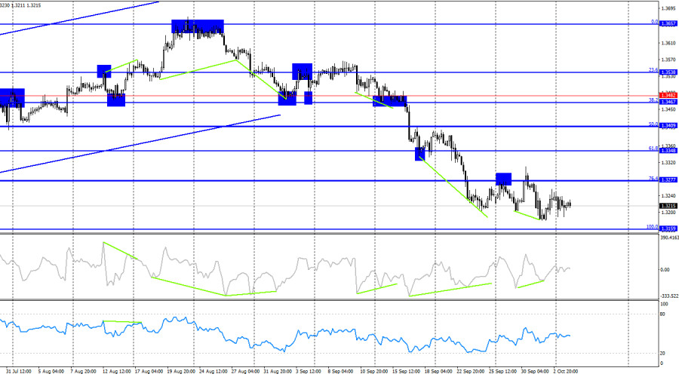Image resolution: width=679 pixels, height=377 pixels.
Task: Click the 1.3277 price level label
Action: (668, 179)
